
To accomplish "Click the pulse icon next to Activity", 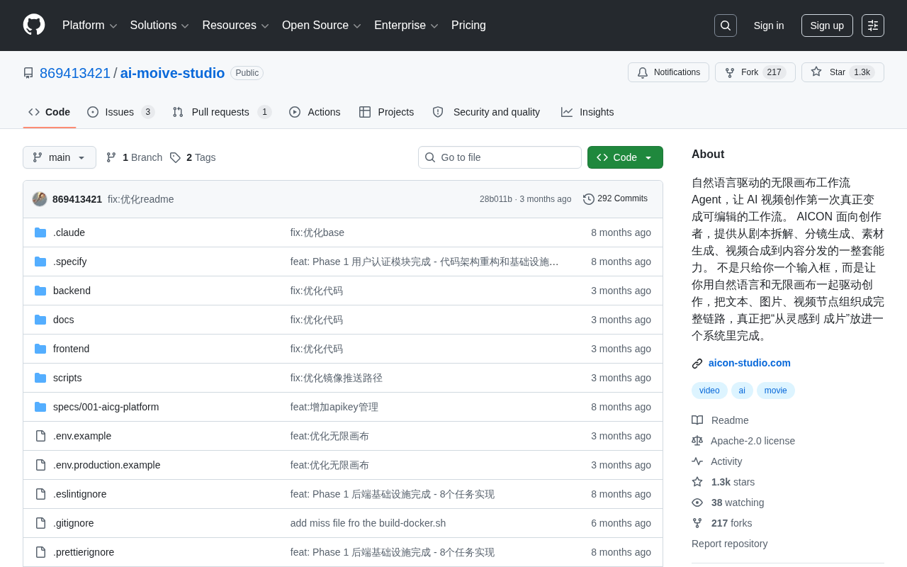I will [x=697, y=461].
